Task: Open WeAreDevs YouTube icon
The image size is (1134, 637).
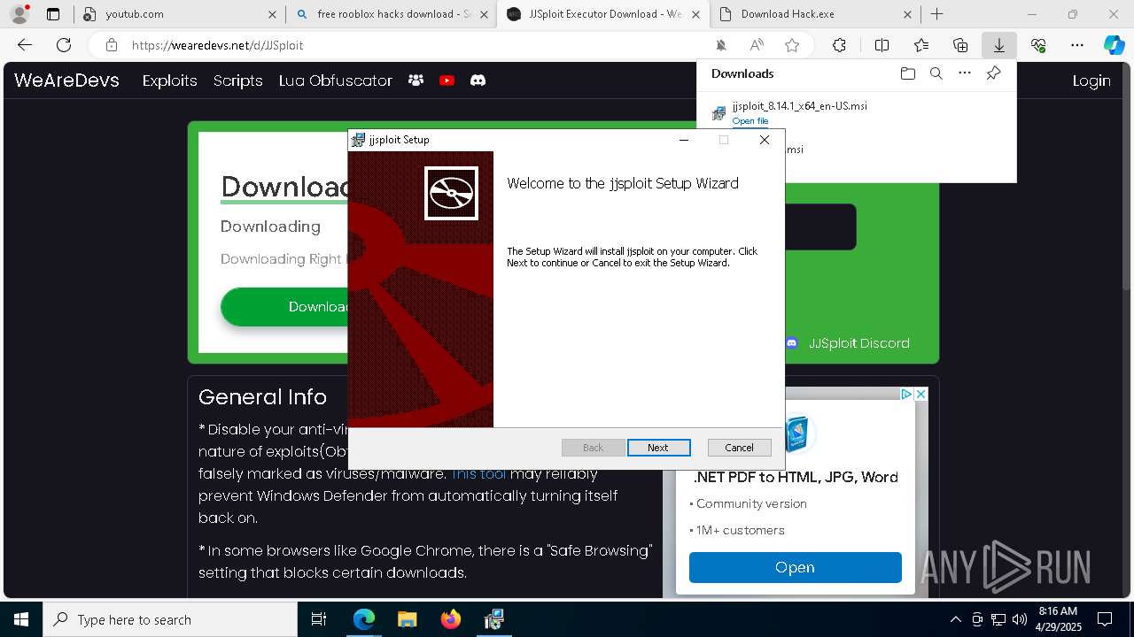Action: (447, 81)
